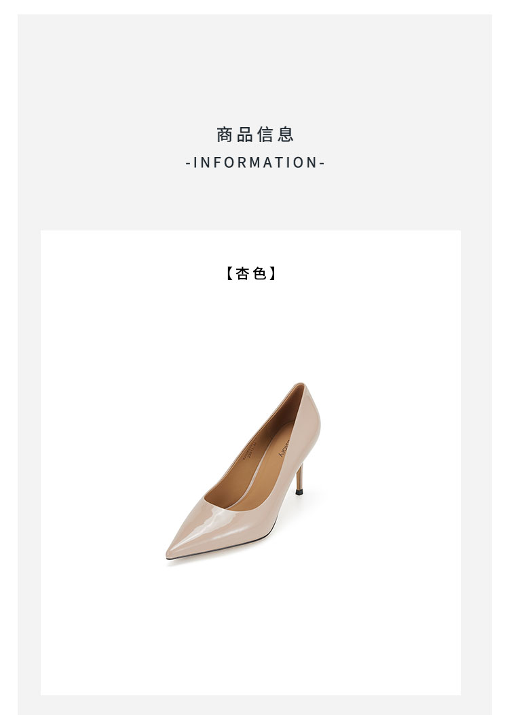509x715 pixels.
Task: Click the leading dash before INFORMATION
Action: pyautogui.click(x=188, y=163)
